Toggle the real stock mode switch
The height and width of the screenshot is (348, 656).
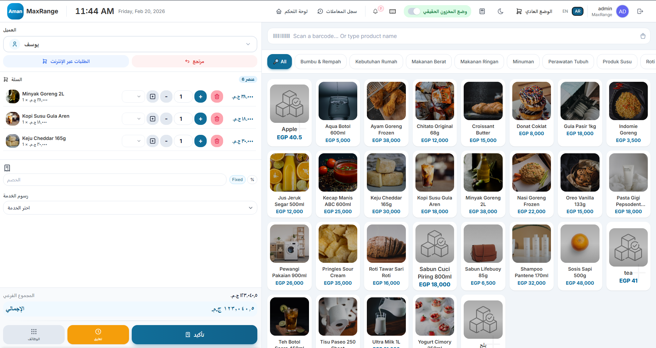click(414, 11)
